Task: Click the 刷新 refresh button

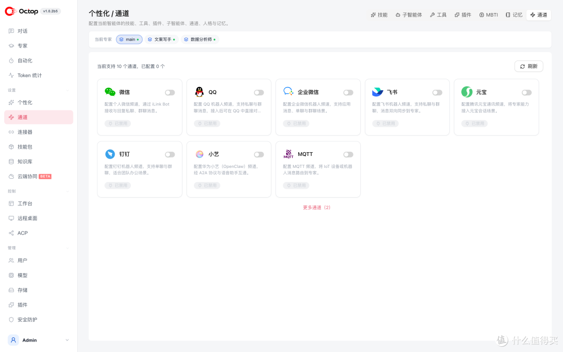Action: (529, 66)
